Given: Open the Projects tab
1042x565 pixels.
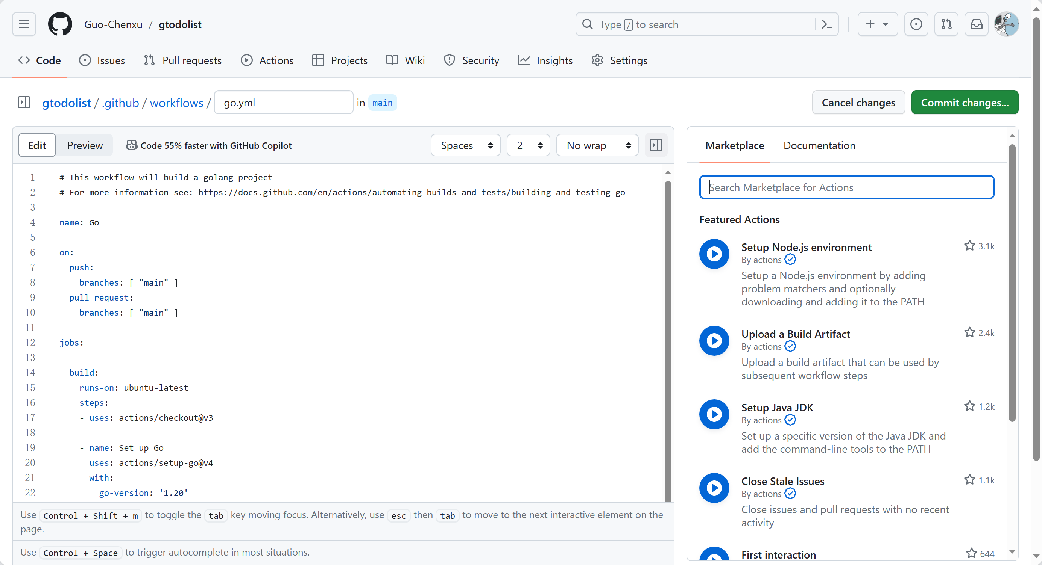Looking at the screenshot, I should [x=340, y=60].
